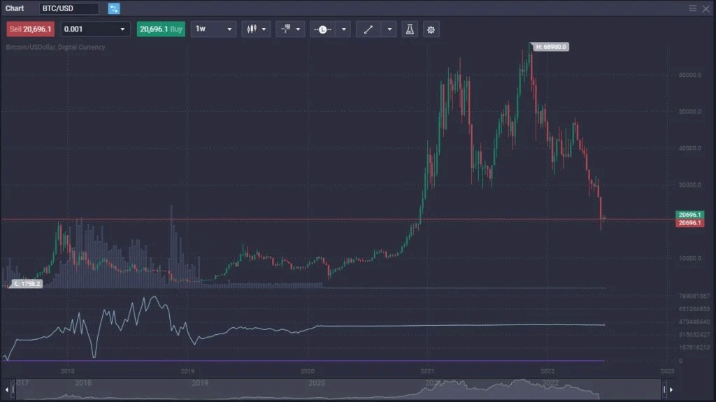Close the chart panel with the X
This screenshot has width=716, height=402.
click(x=706, y=8)
